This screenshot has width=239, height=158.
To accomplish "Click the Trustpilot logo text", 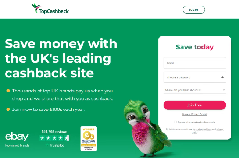I will 55,145.
